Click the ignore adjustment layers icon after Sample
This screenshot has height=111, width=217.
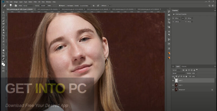94,6
